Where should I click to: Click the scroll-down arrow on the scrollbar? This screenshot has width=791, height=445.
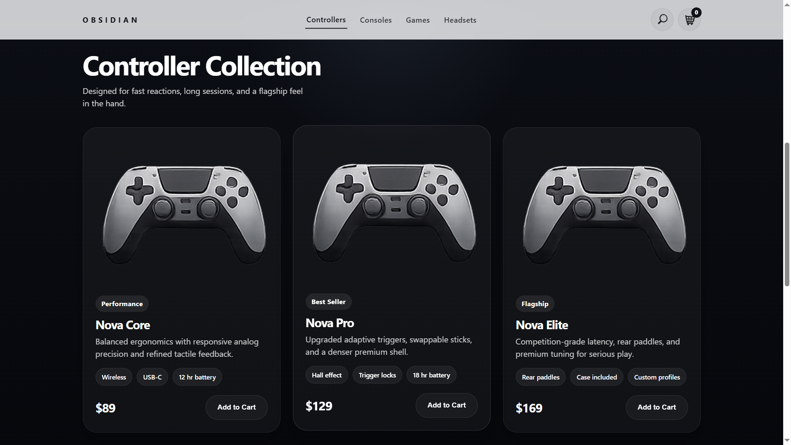point(786,440)
